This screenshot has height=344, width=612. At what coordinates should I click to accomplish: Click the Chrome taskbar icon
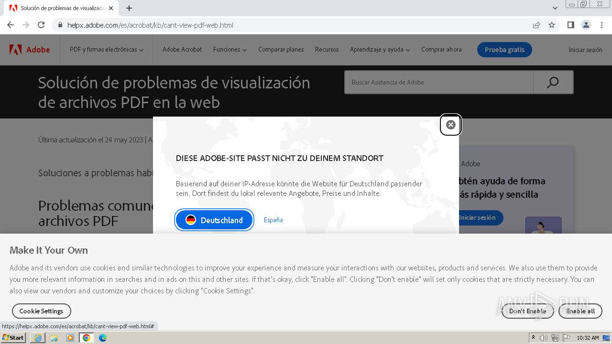click(87, 338)
